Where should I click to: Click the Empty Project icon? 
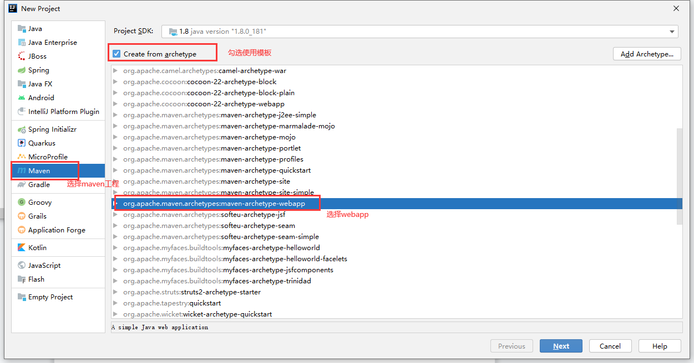22,297
